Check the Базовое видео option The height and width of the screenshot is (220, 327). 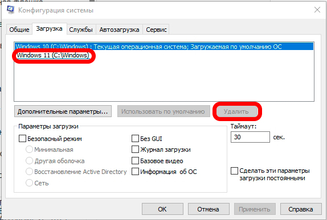click(x=136, y=161)
